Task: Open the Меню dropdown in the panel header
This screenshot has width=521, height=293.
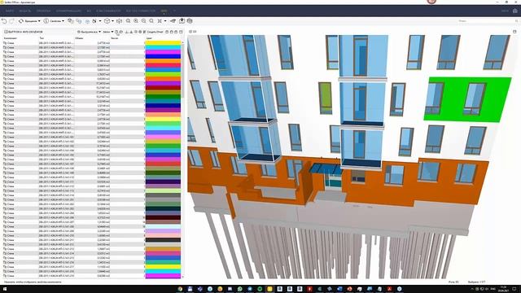Action: [108, 32]
